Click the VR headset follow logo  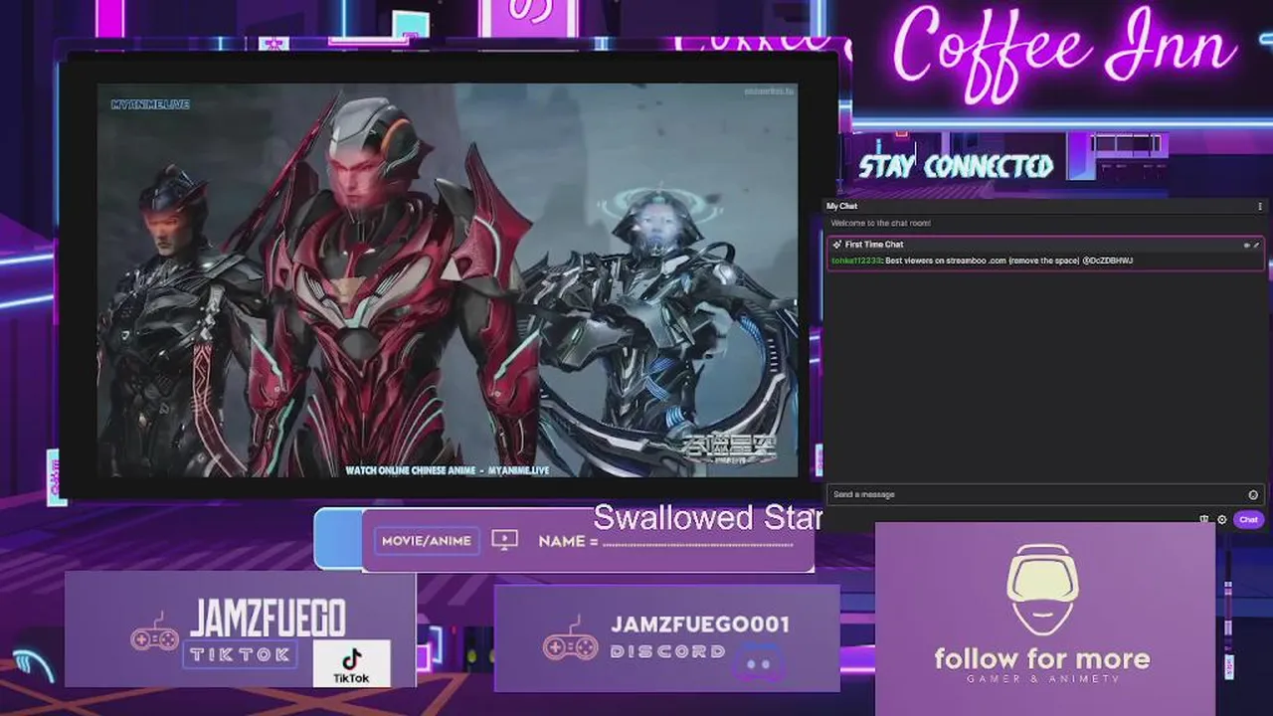coord(1042,592)
